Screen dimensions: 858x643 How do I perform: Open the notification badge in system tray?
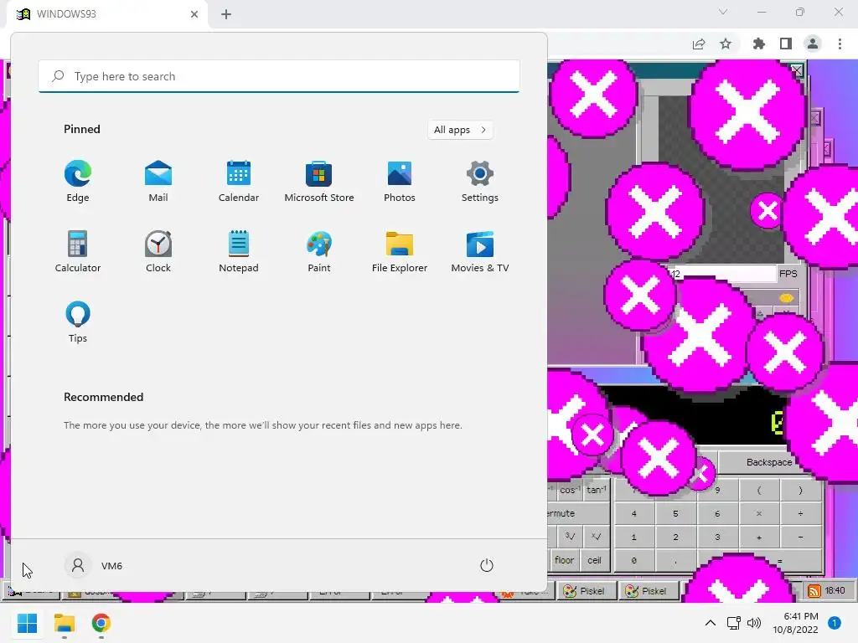coord(835,623)
